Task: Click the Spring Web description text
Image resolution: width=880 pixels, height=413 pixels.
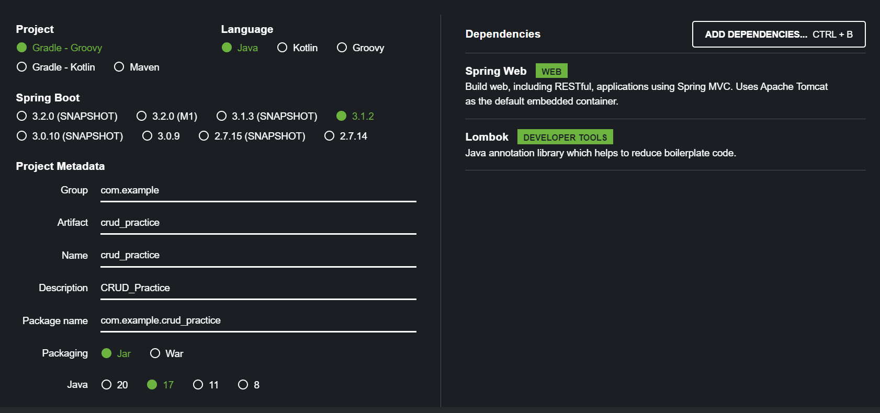Action: tap(646, 94)
